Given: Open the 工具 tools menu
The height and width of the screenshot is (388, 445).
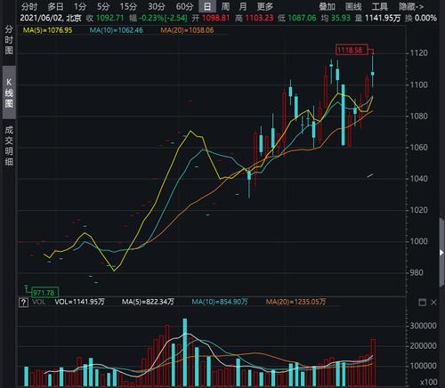Looking at the screenshot, I should [x=379, y=6].
